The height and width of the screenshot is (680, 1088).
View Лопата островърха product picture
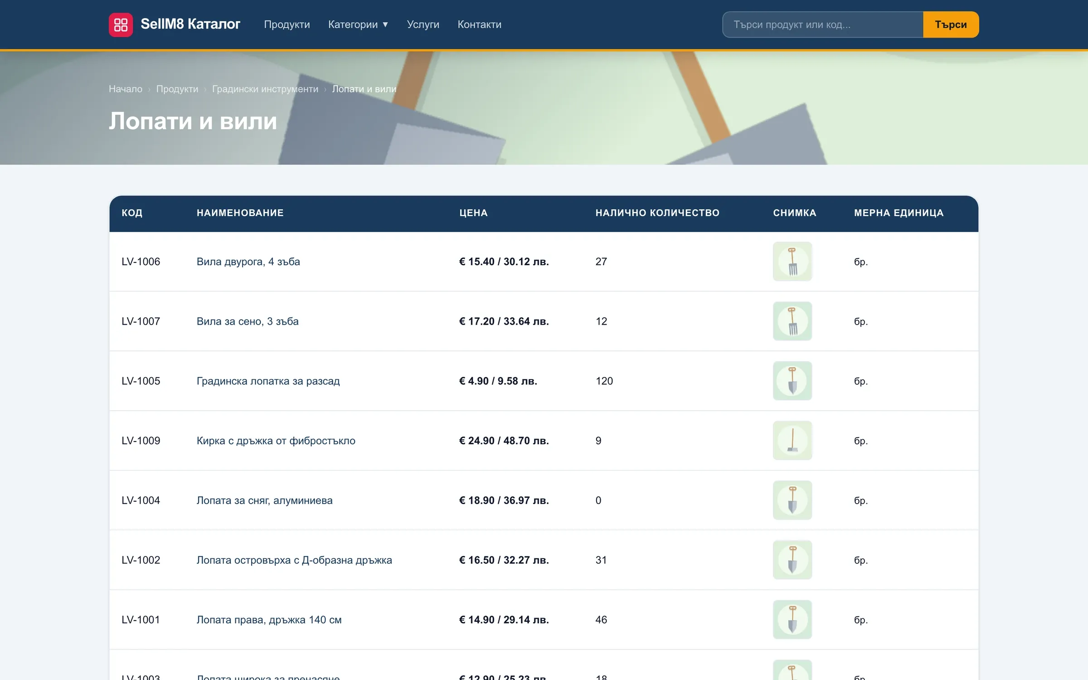pos(792,560)
